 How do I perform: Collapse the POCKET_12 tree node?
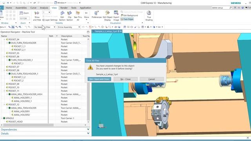point(4,105)
